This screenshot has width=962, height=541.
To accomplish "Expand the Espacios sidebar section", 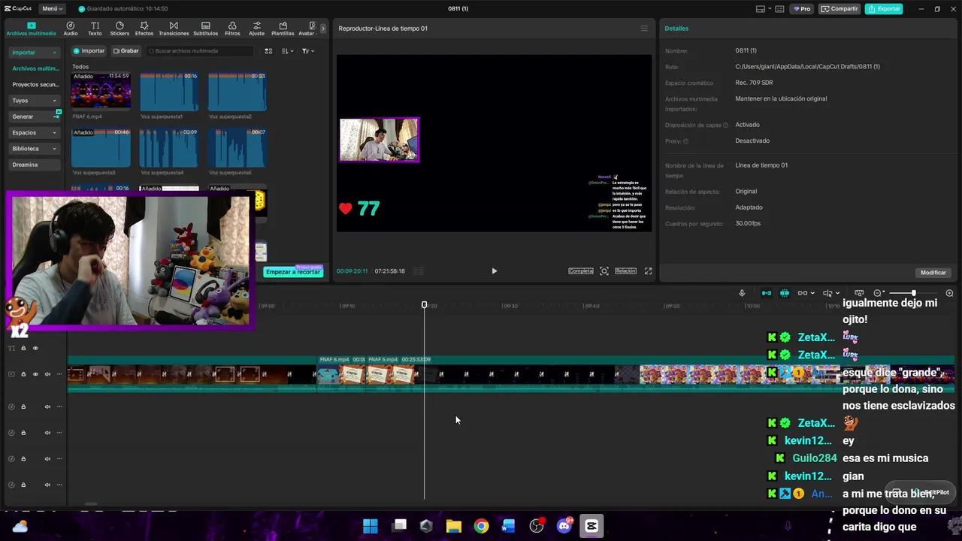I will (35, 133).
